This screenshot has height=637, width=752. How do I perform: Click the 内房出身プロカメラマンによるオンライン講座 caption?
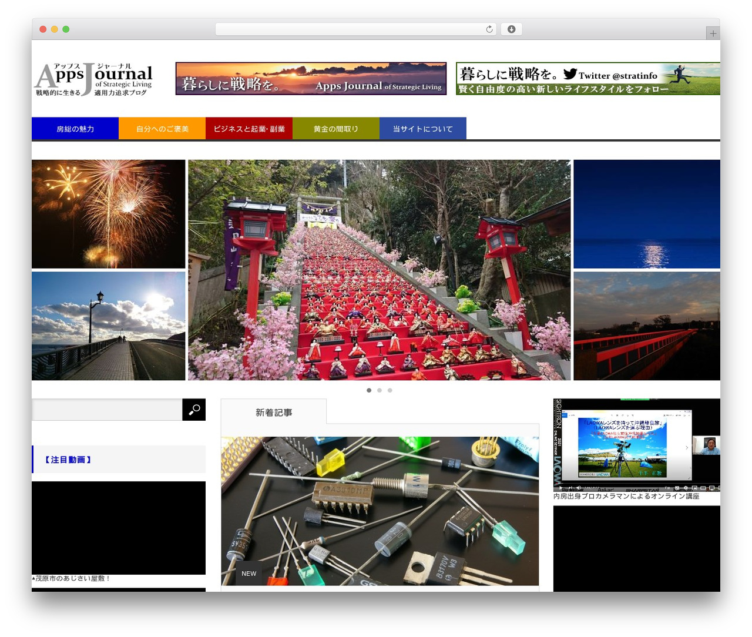coord(626,496)
